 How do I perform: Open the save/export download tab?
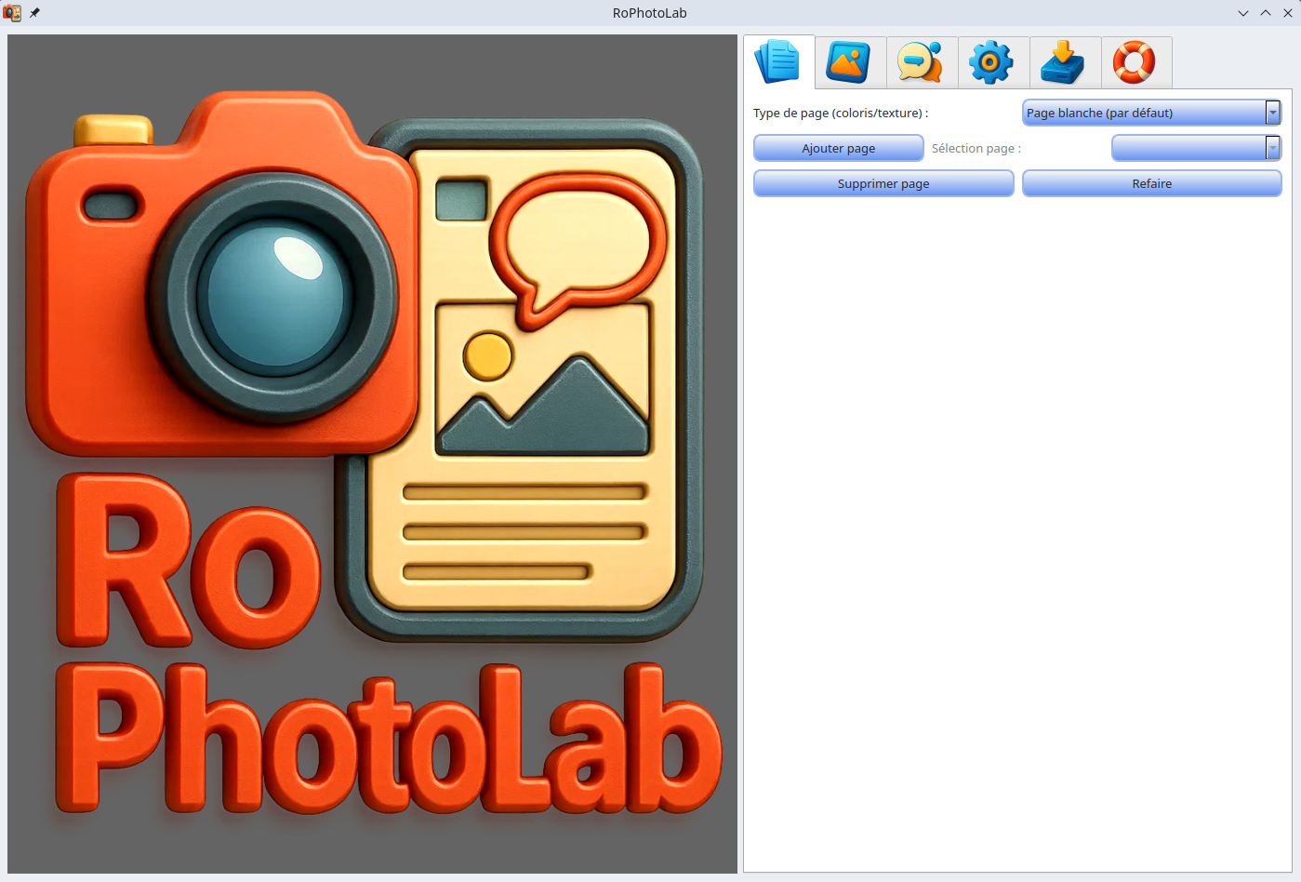(x=1065, y=62)
